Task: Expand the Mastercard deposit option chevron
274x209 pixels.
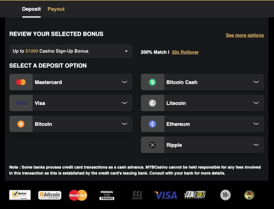Action: (124, 82)
